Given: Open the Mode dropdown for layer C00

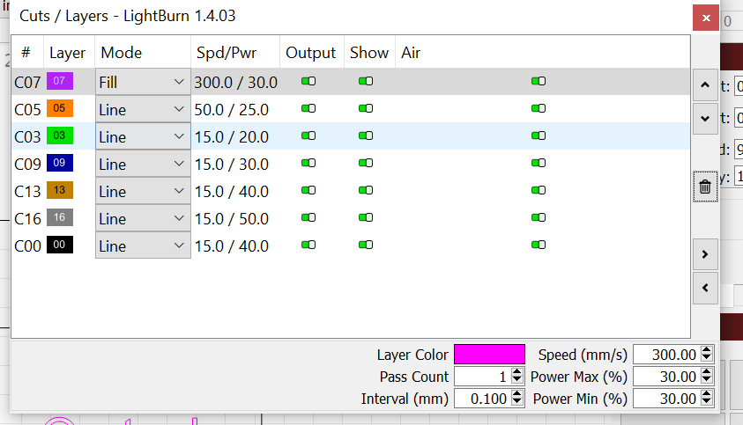Looking at the screenshot, I should click(x=143, y=245).
